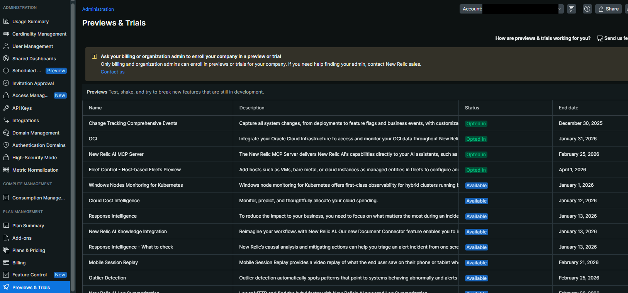
Task: Click Opted in badge for OCI row
Action: tap(476, 139)
